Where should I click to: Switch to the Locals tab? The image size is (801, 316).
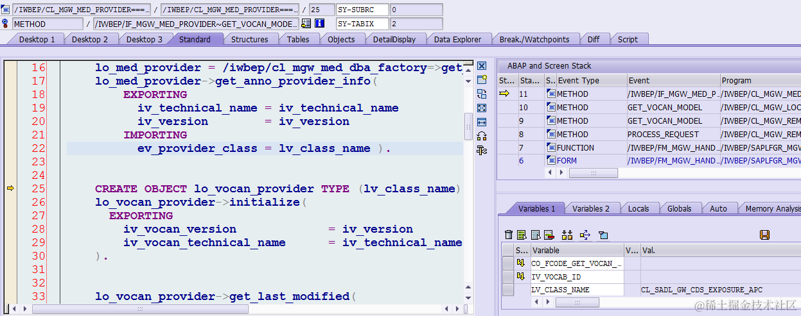tap(638, 208)
